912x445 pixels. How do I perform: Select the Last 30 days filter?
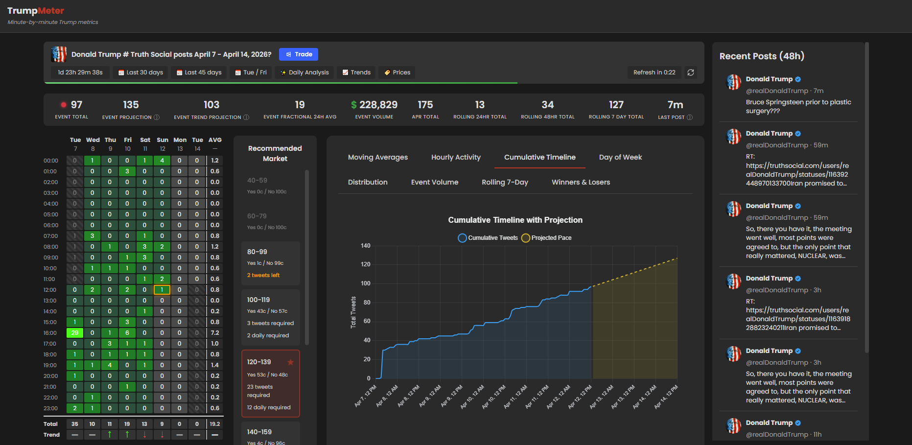tap(140, 72)
